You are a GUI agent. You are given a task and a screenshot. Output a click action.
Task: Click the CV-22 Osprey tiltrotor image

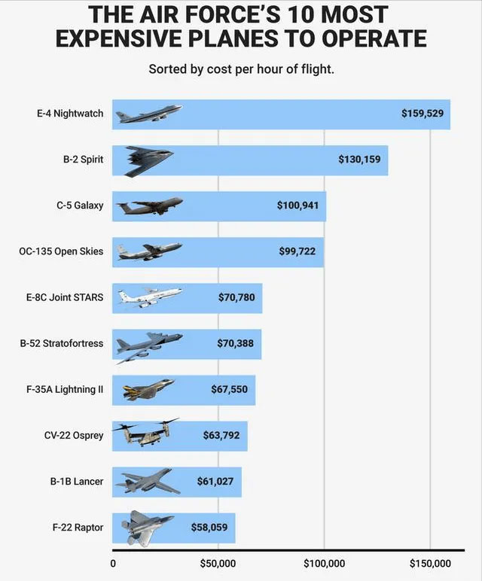pyautogui.click(x=145, y=432)
